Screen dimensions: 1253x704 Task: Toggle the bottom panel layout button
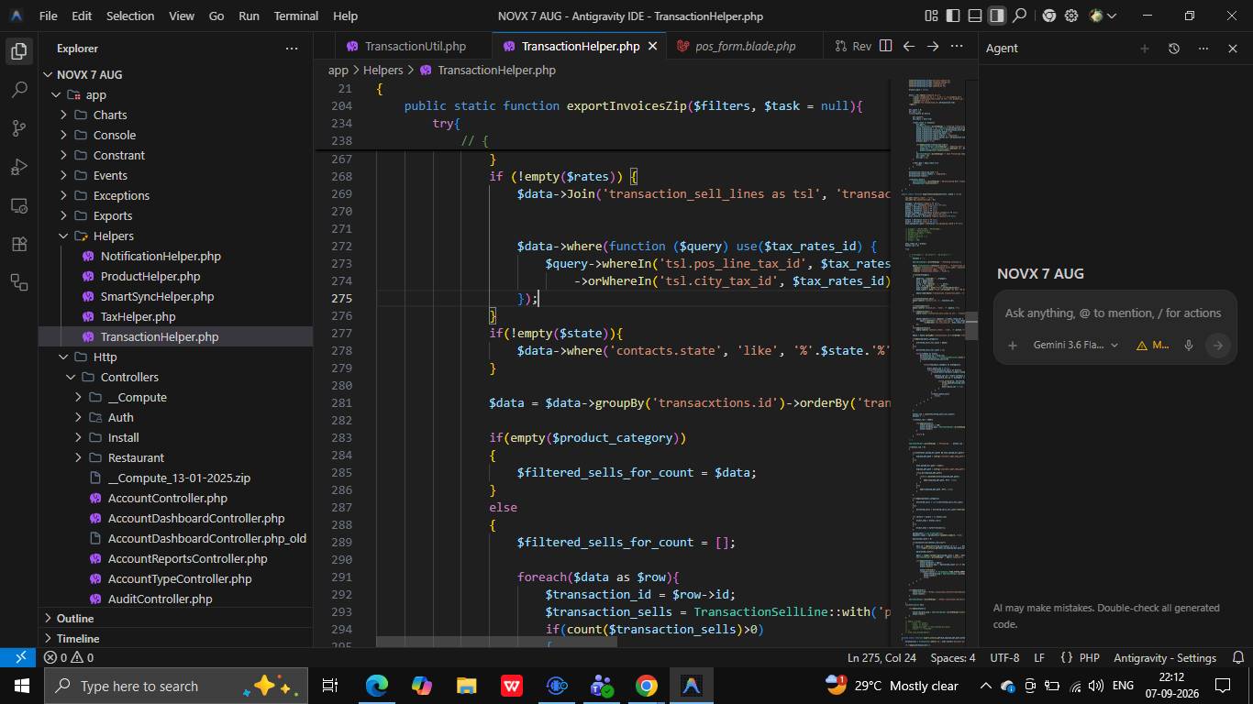975,16
